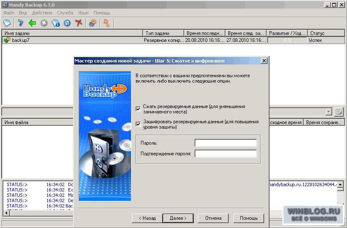This screenshot has width=347, height=228.
Task: Click the Подтверждение пароля input field
Action: (x=226, y=154)
